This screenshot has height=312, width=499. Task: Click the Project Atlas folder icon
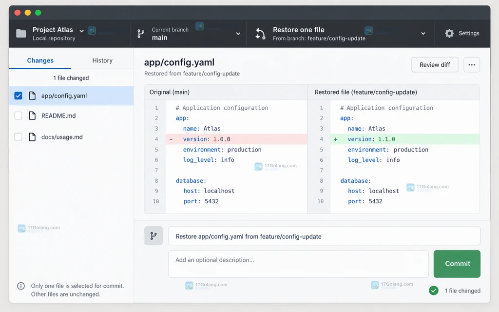pyautogui.click(x=21, y=34)
